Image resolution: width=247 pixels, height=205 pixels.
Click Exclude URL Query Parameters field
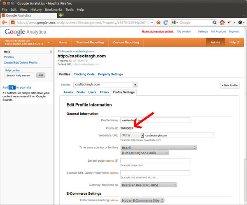(x=155, y=173)
